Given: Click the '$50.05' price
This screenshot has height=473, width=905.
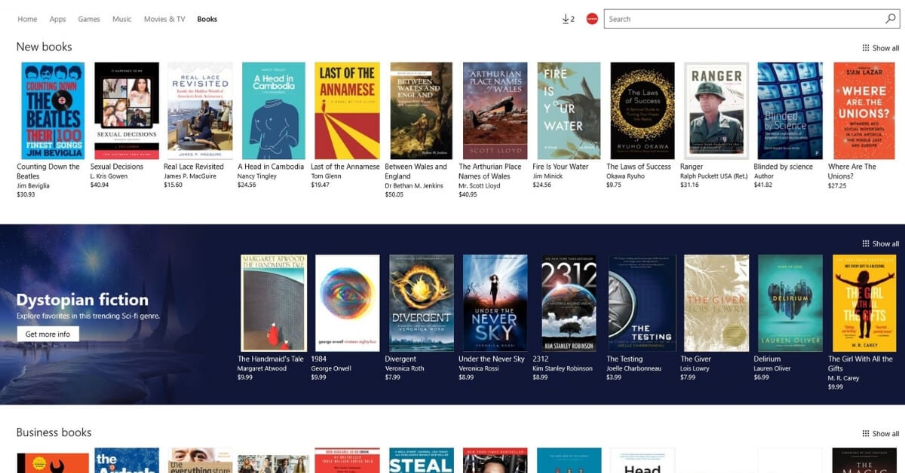Looking at the screenshot, I should click(x=394, y=194).
